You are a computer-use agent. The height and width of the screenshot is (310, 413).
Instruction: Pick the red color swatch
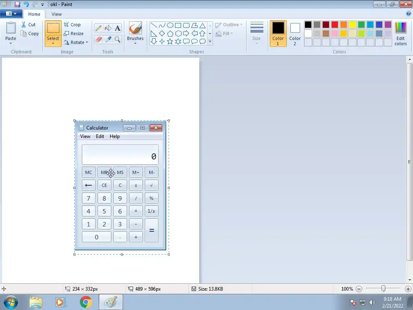tap(335, 25)
